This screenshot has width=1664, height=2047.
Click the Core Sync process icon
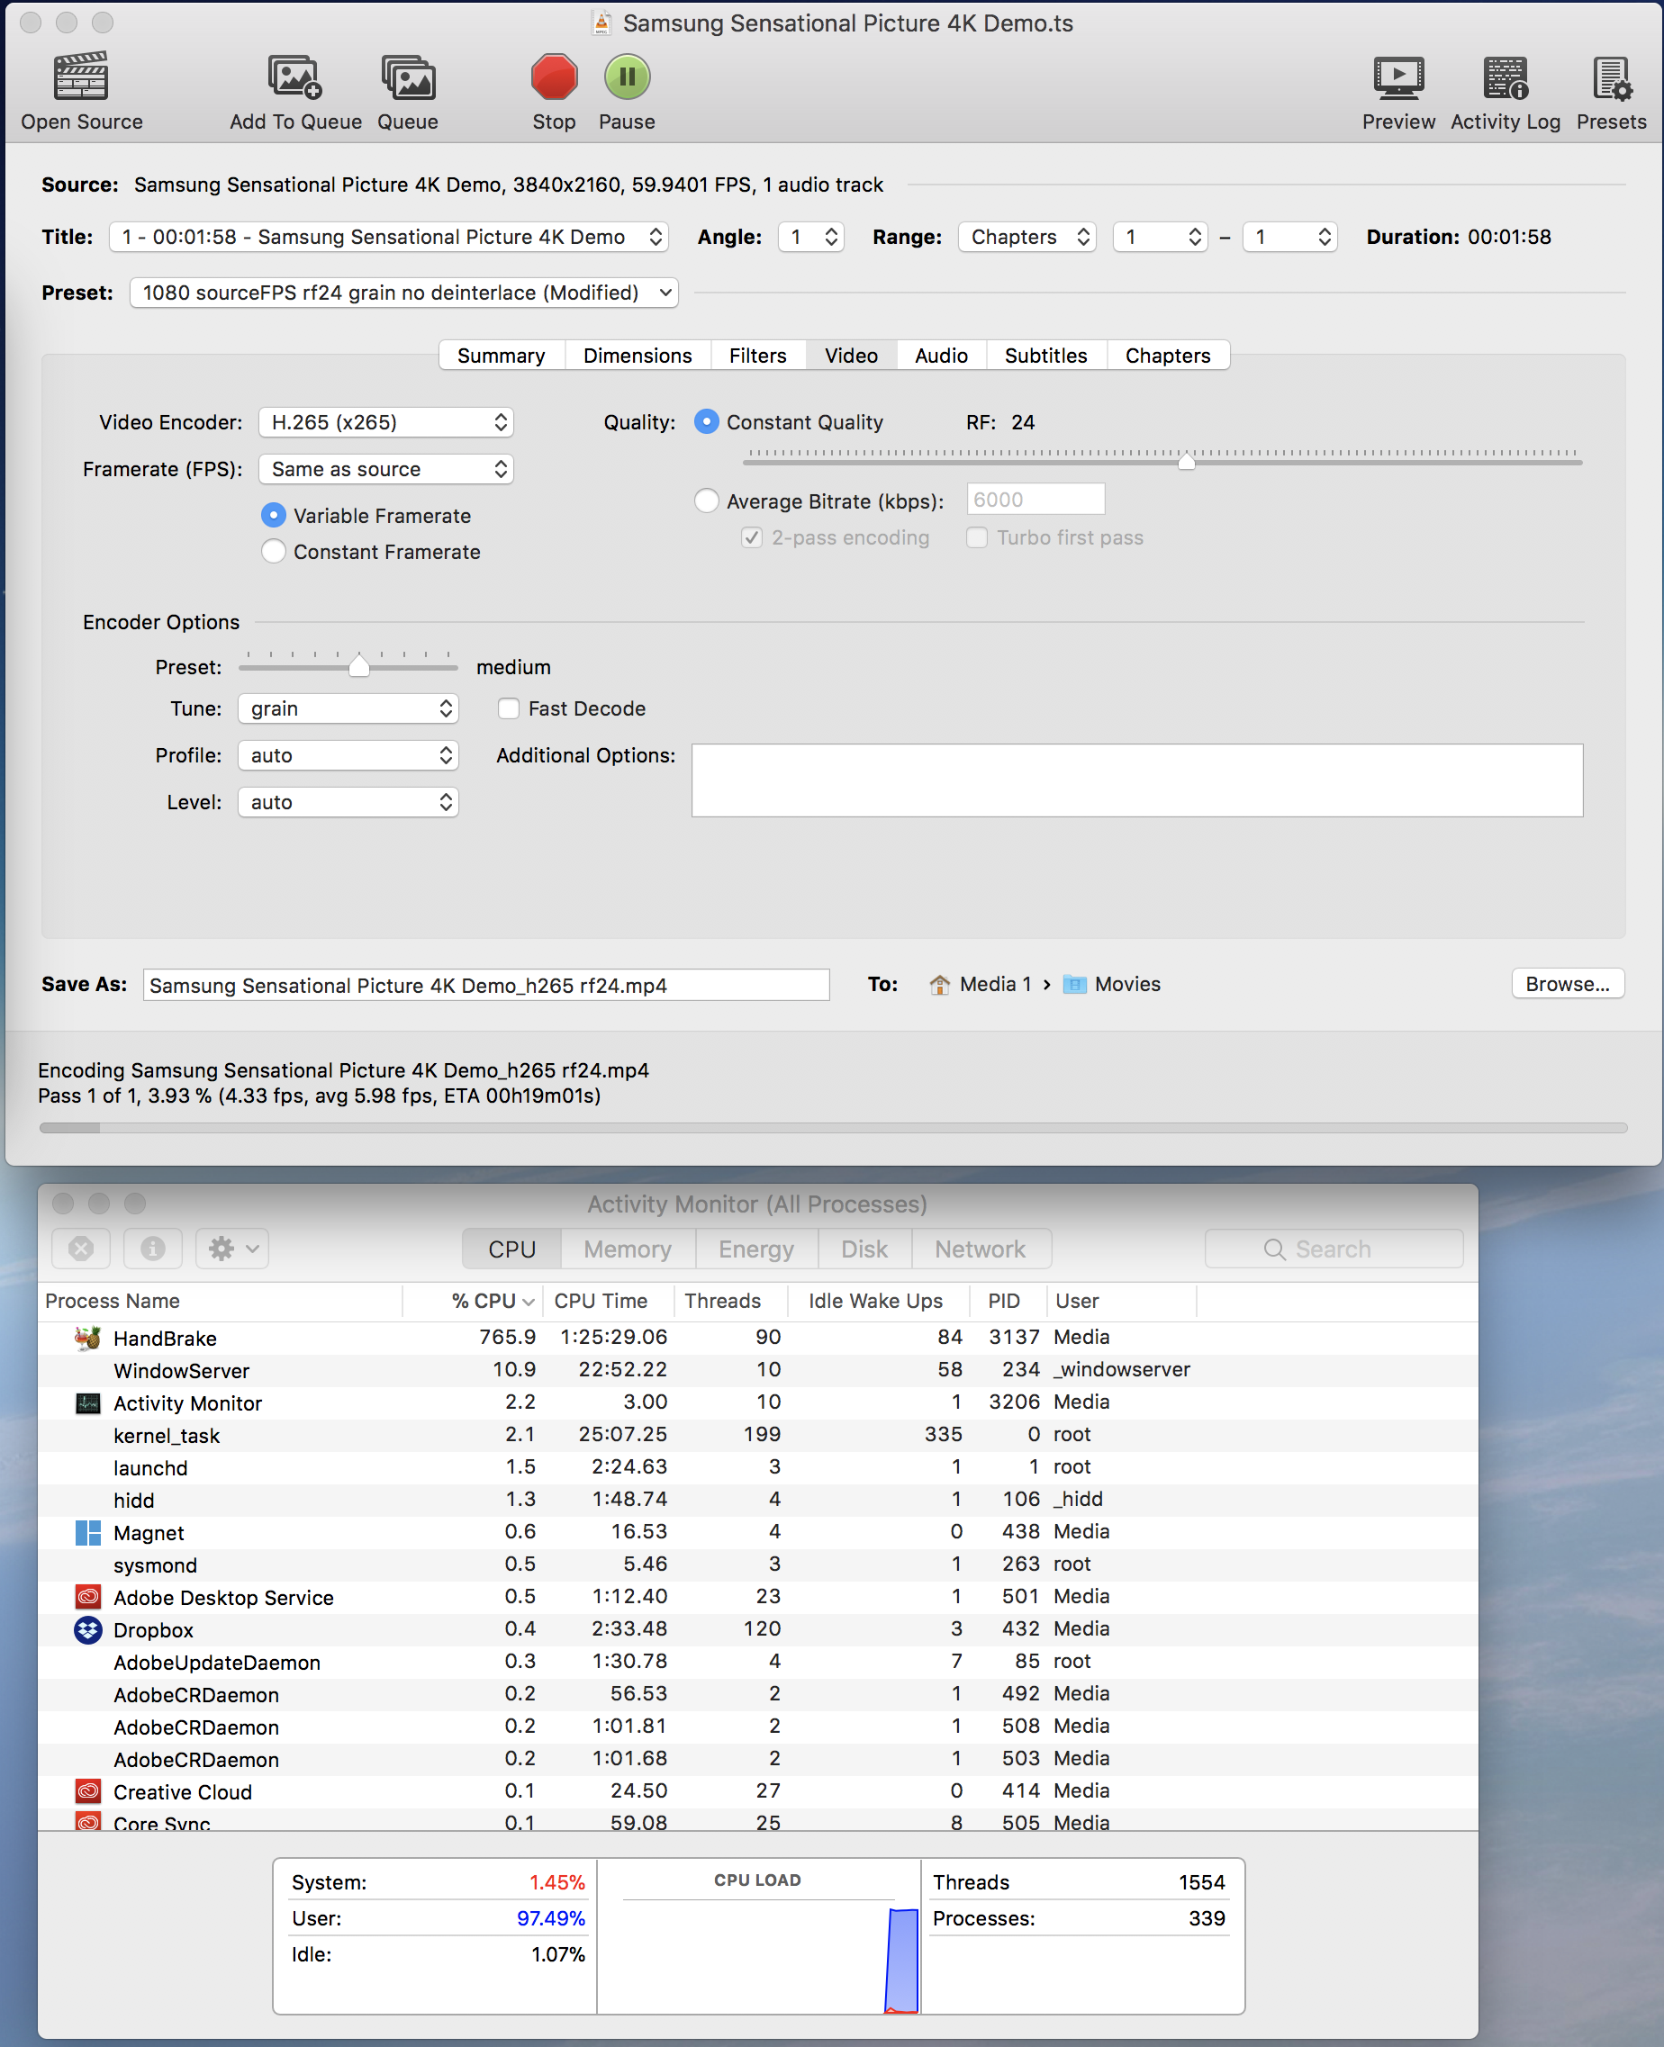[88, 1821]
